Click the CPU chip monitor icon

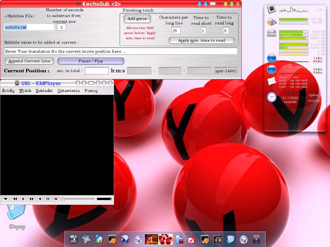pyautogui.click(x=272, y=9)
